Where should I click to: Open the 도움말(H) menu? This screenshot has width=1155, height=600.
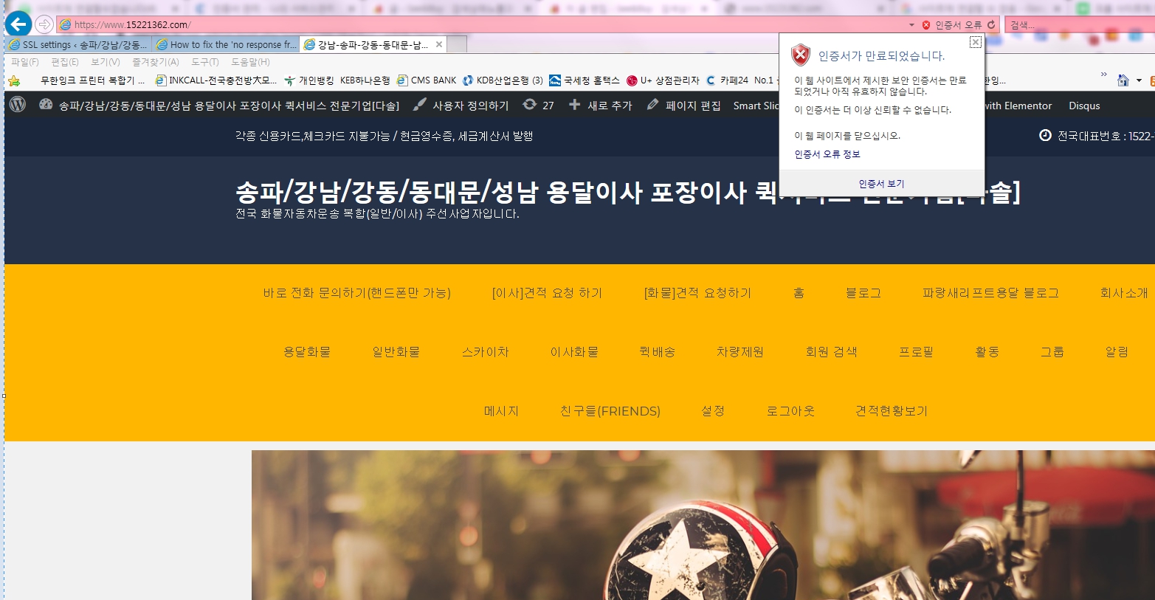[x=251, y=62]
